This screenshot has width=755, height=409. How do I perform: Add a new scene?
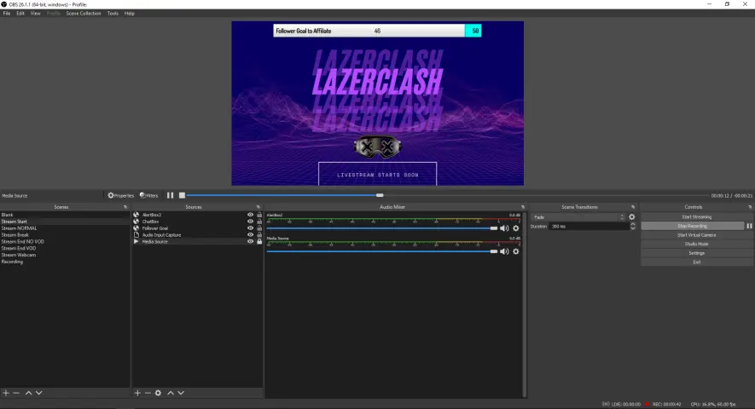(x=6, y=393)
